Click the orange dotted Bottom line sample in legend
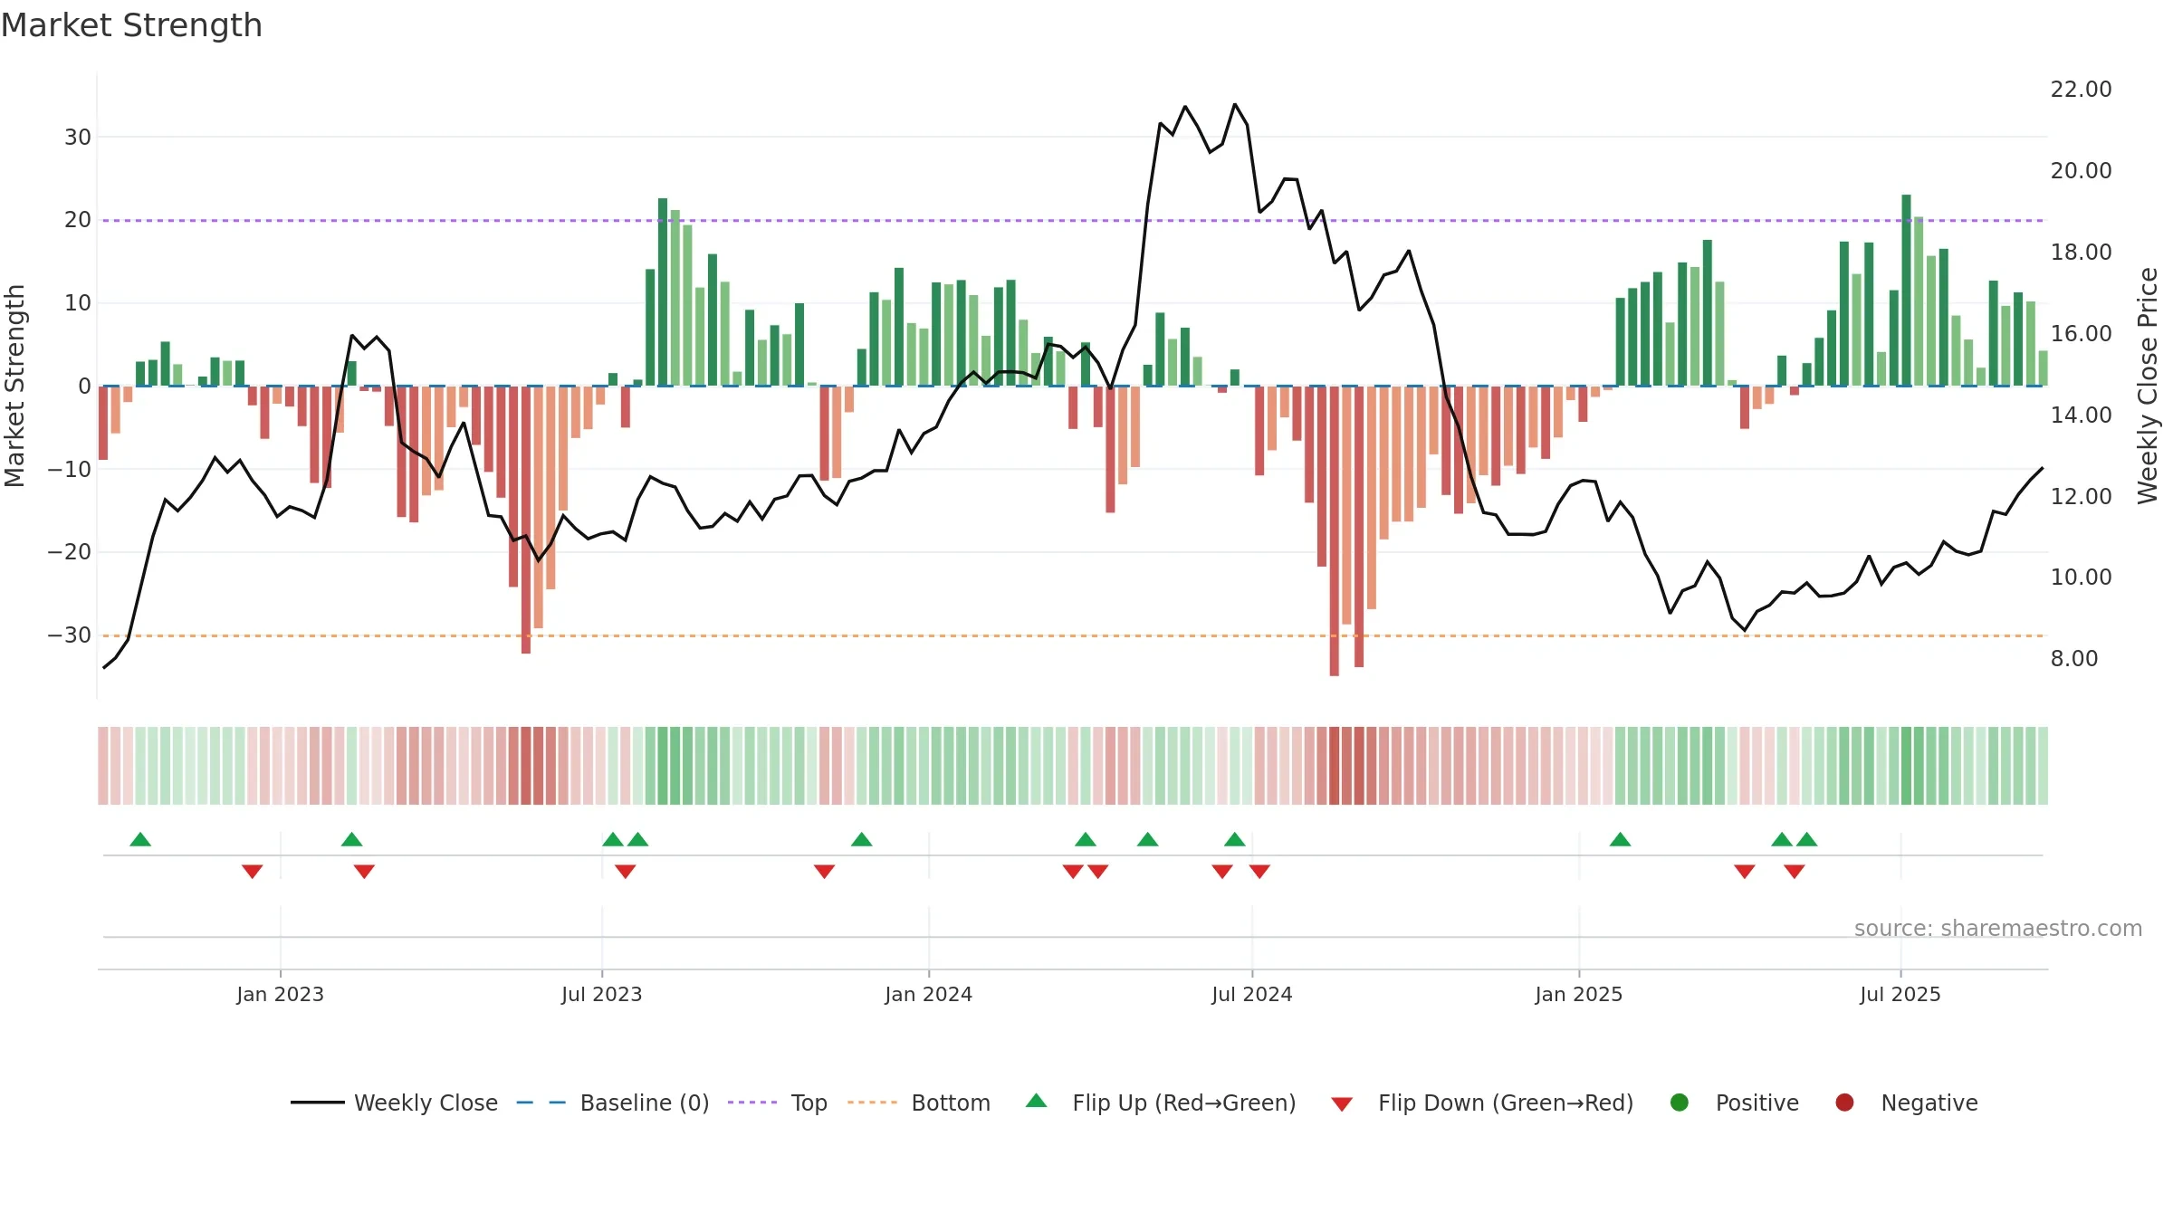The height and width of the screenshot is (1222, 2173). pyautogui.click(x=873, y=1103)
